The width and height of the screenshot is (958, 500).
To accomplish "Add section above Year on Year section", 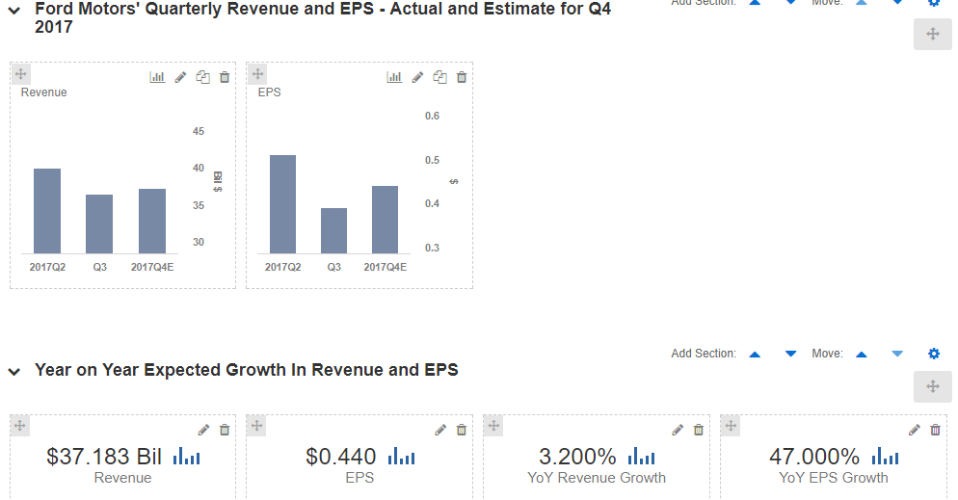I will pos(756,355).
